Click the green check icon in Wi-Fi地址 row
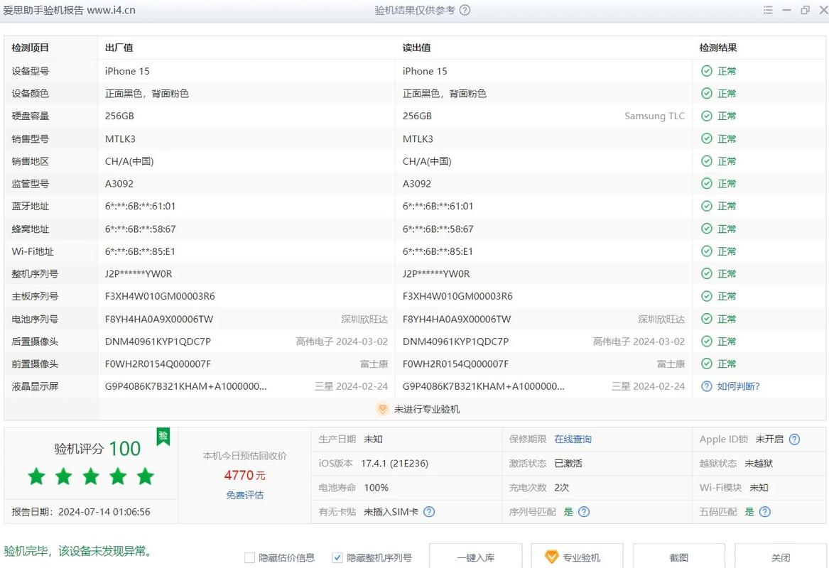This screenshot has height=568, width=829. [x=706, y=251]
